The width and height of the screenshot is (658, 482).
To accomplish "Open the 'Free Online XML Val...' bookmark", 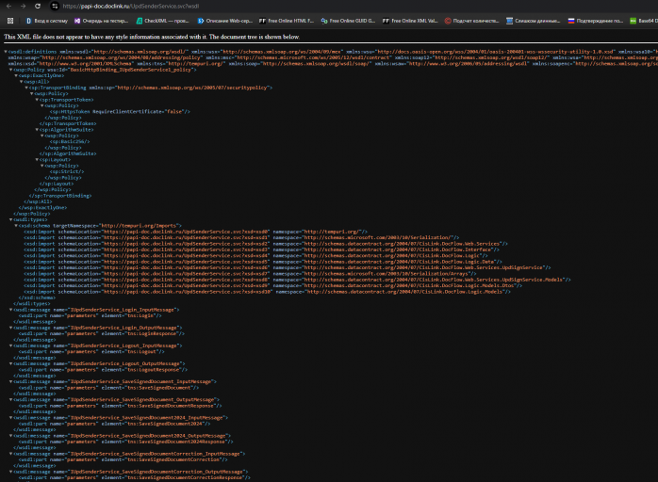I will (410, 21).
